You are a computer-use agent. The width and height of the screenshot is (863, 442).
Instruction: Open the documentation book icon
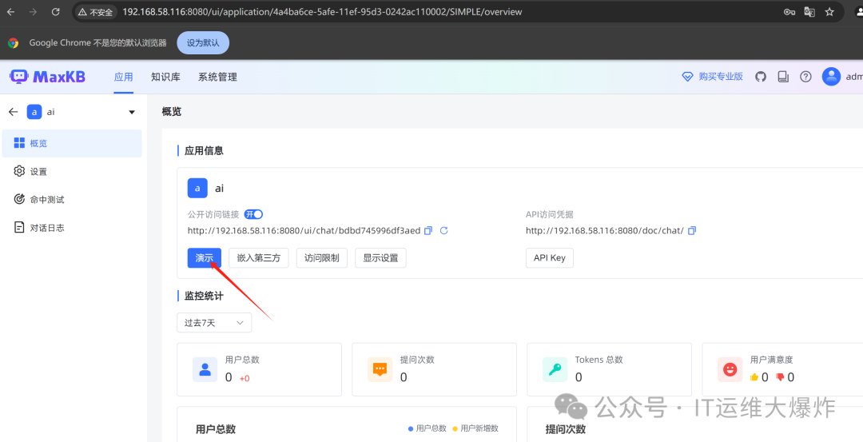[x=783, y=77]
